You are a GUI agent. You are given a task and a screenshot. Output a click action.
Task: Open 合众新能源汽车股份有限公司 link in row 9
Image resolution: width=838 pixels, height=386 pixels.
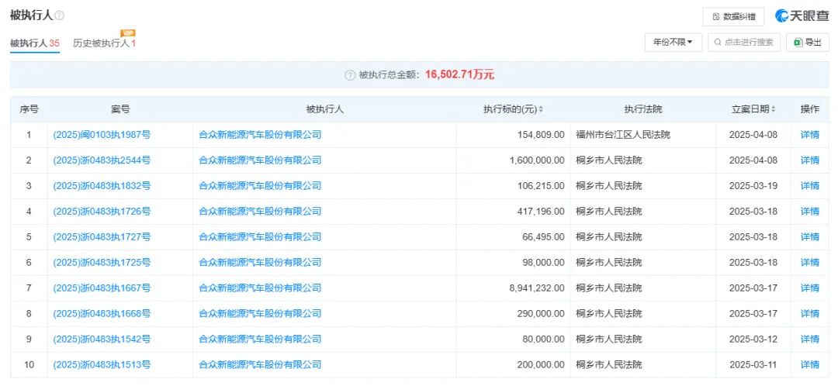click(x=260, y=339)
